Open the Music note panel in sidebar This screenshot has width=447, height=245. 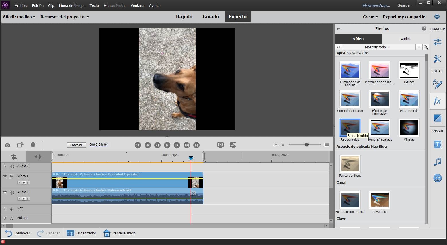click(x=437, y=162)
